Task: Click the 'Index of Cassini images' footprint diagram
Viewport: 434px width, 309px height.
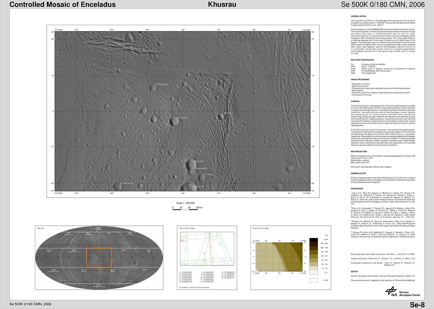Action: [x=206, y=249]
